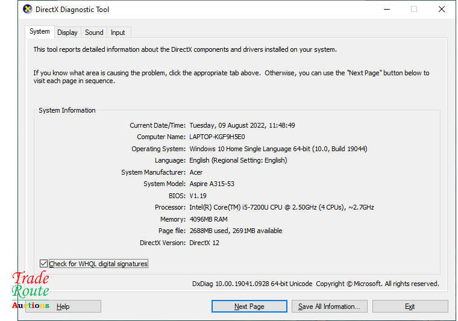Toggle Check for WHQL digital signatures checkbox
This screenshot has height=321, width=458.
tap(43, 264)
